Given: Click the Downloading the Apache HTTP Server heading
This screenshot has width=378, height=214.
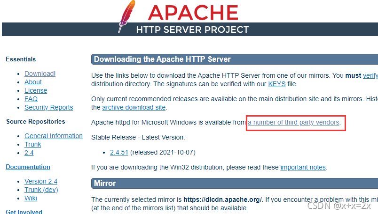Looking at the screenshot, I should 162,59.
